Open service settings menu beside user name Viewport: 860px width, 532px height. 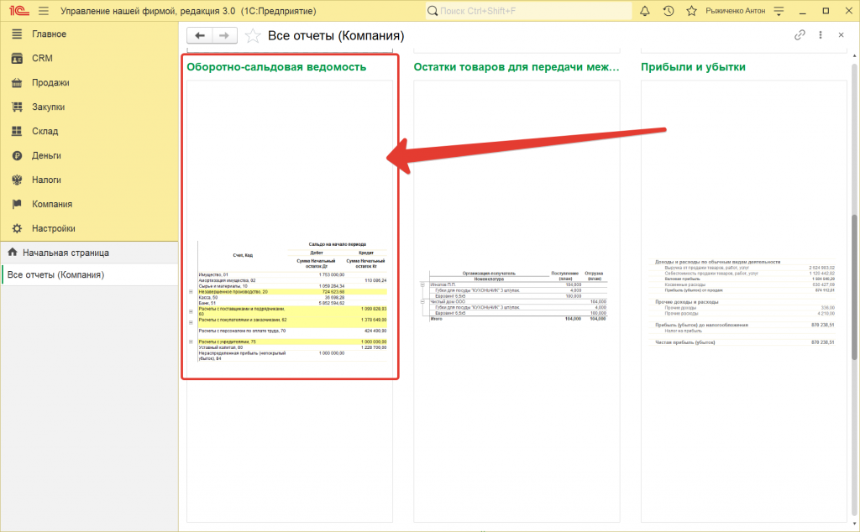click(x=779, y=11)
